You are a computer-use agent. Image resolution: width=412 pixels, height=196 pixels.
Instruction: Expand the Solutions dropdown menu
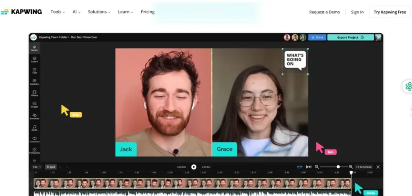click(99, 12)
